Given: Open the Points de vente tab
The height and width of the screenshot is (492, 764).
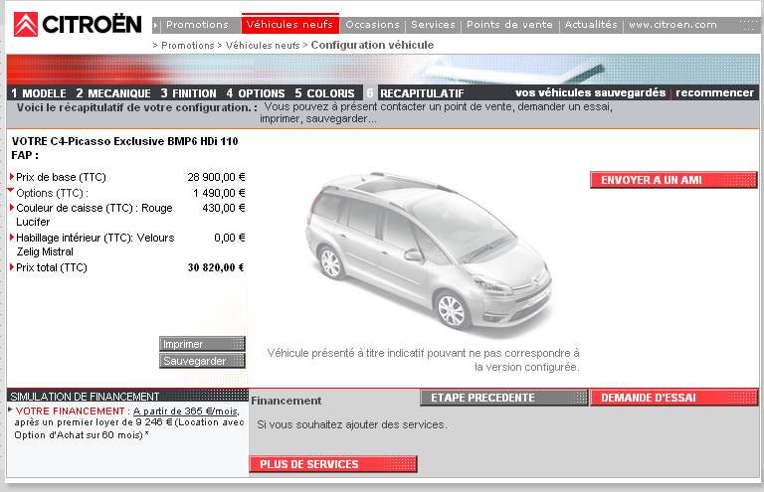Looking at the screenshot, I should (x=509, y=24).
